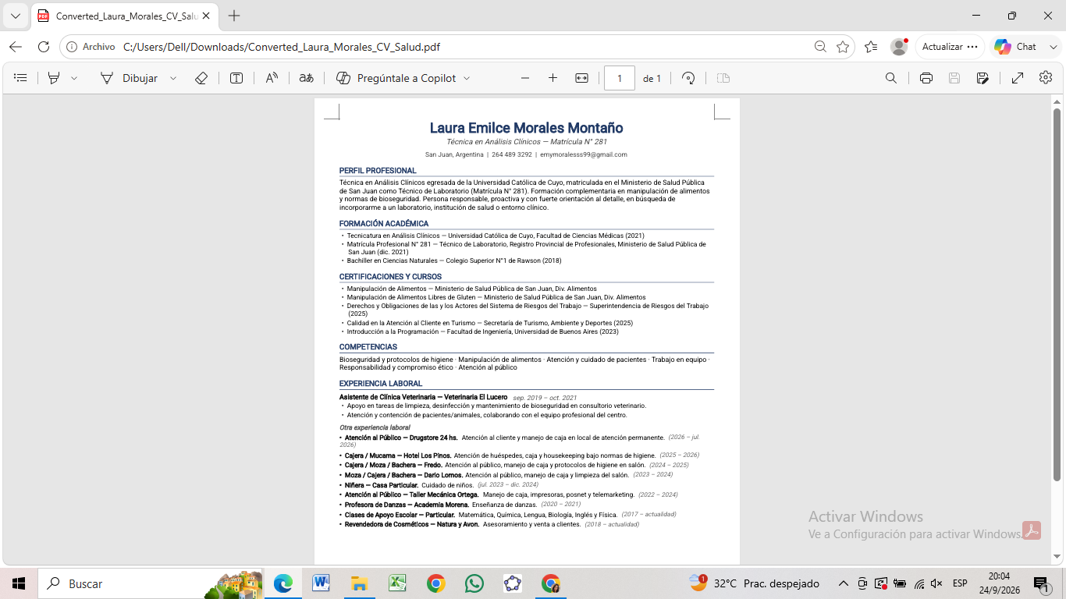This screenshot has height=599, width=1066.
Task: Zoom in the PDF with plus
Action: point(553,78)
